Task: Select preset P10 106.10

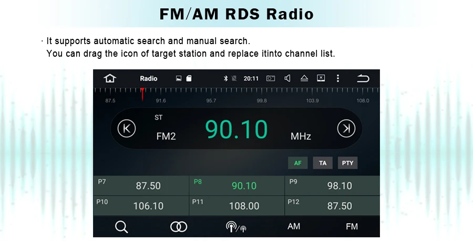Action: pos(141,206)
